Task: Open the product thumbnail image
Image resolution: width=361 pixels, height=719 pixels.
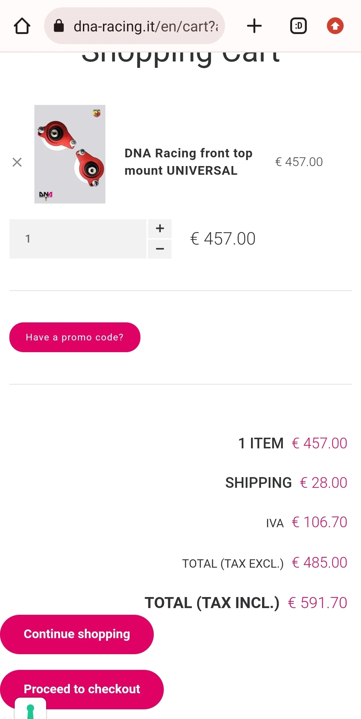Action: (x=70, y=154)
